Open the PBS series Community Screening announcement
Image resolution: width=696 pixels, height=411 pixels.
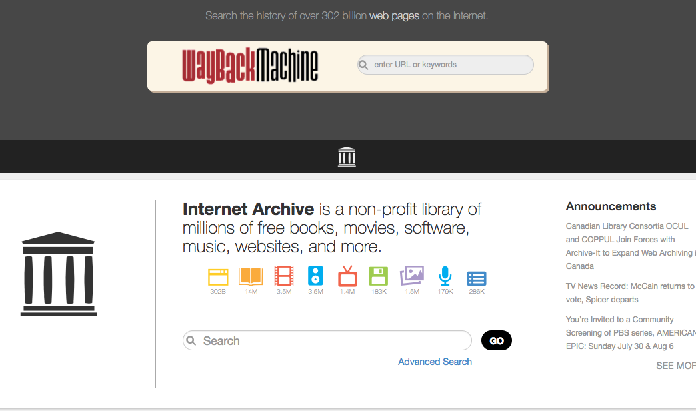[x=631, y=332]
